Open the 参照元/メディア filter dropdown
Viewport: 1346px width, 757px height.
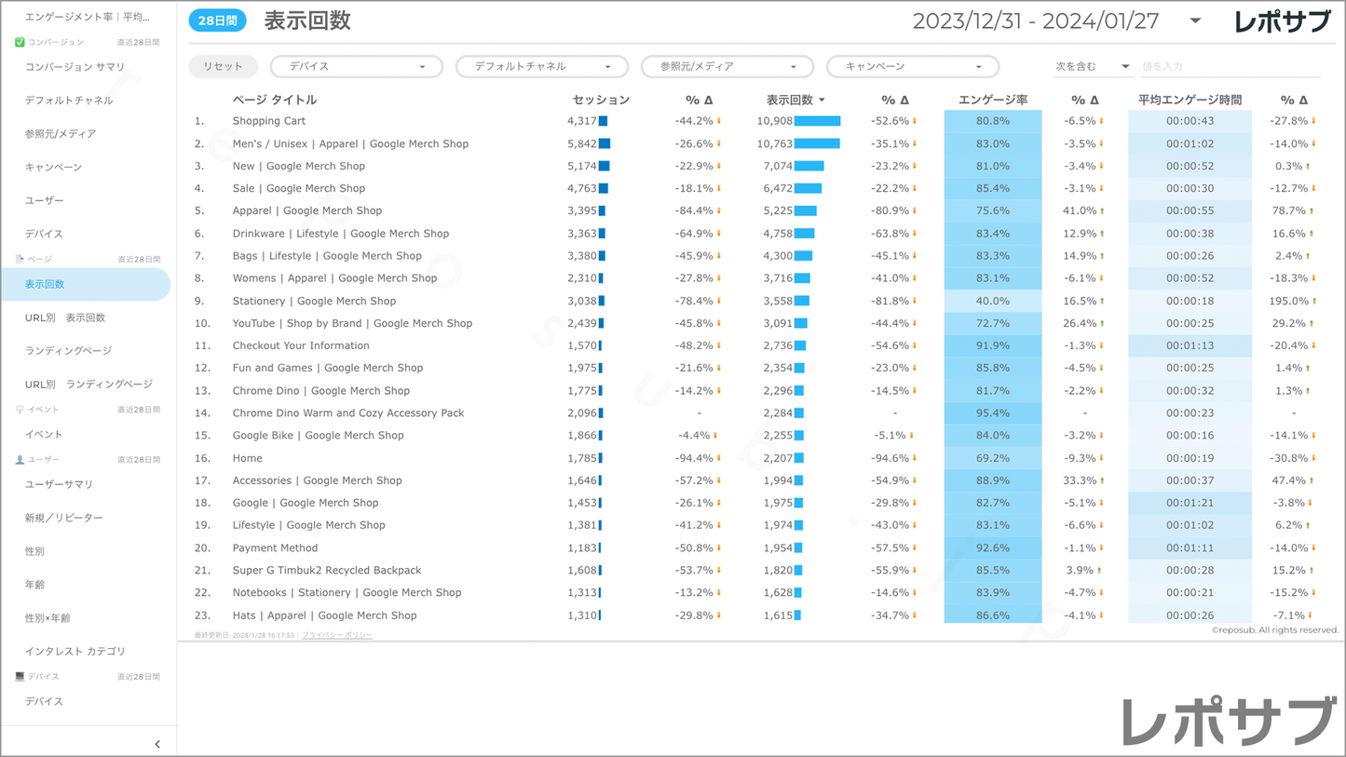(x=727, y=67)
